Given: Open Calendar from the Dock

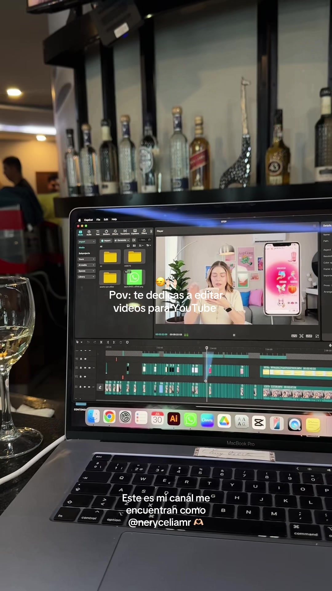Looking at the screenshot, I should coord(157,418).
